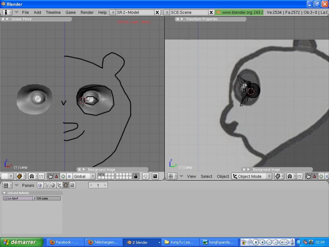Collapse the Grease Pencil panel arrow
This screenshot has height=247, width=329.
7,19
